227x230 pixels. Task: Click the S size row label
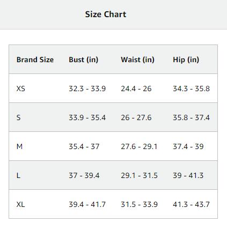(x=18, y=117)
